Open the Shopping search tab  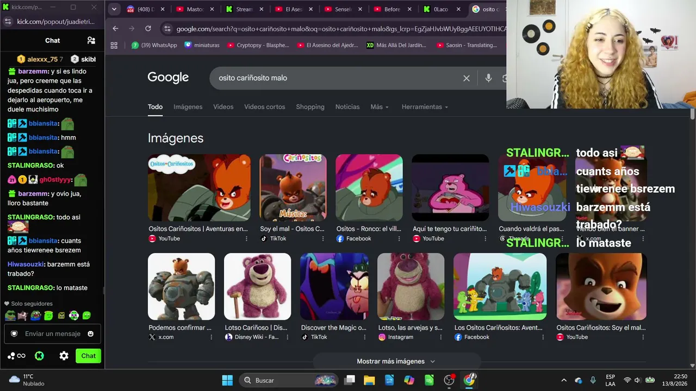pos(310,107)
